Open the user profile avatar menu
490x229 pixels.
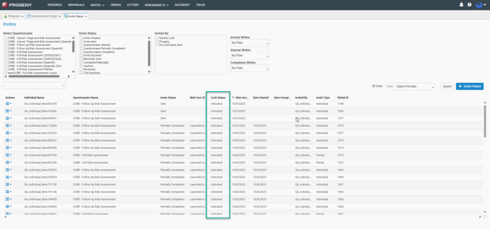pyautogui.click(x=479, y=5)
